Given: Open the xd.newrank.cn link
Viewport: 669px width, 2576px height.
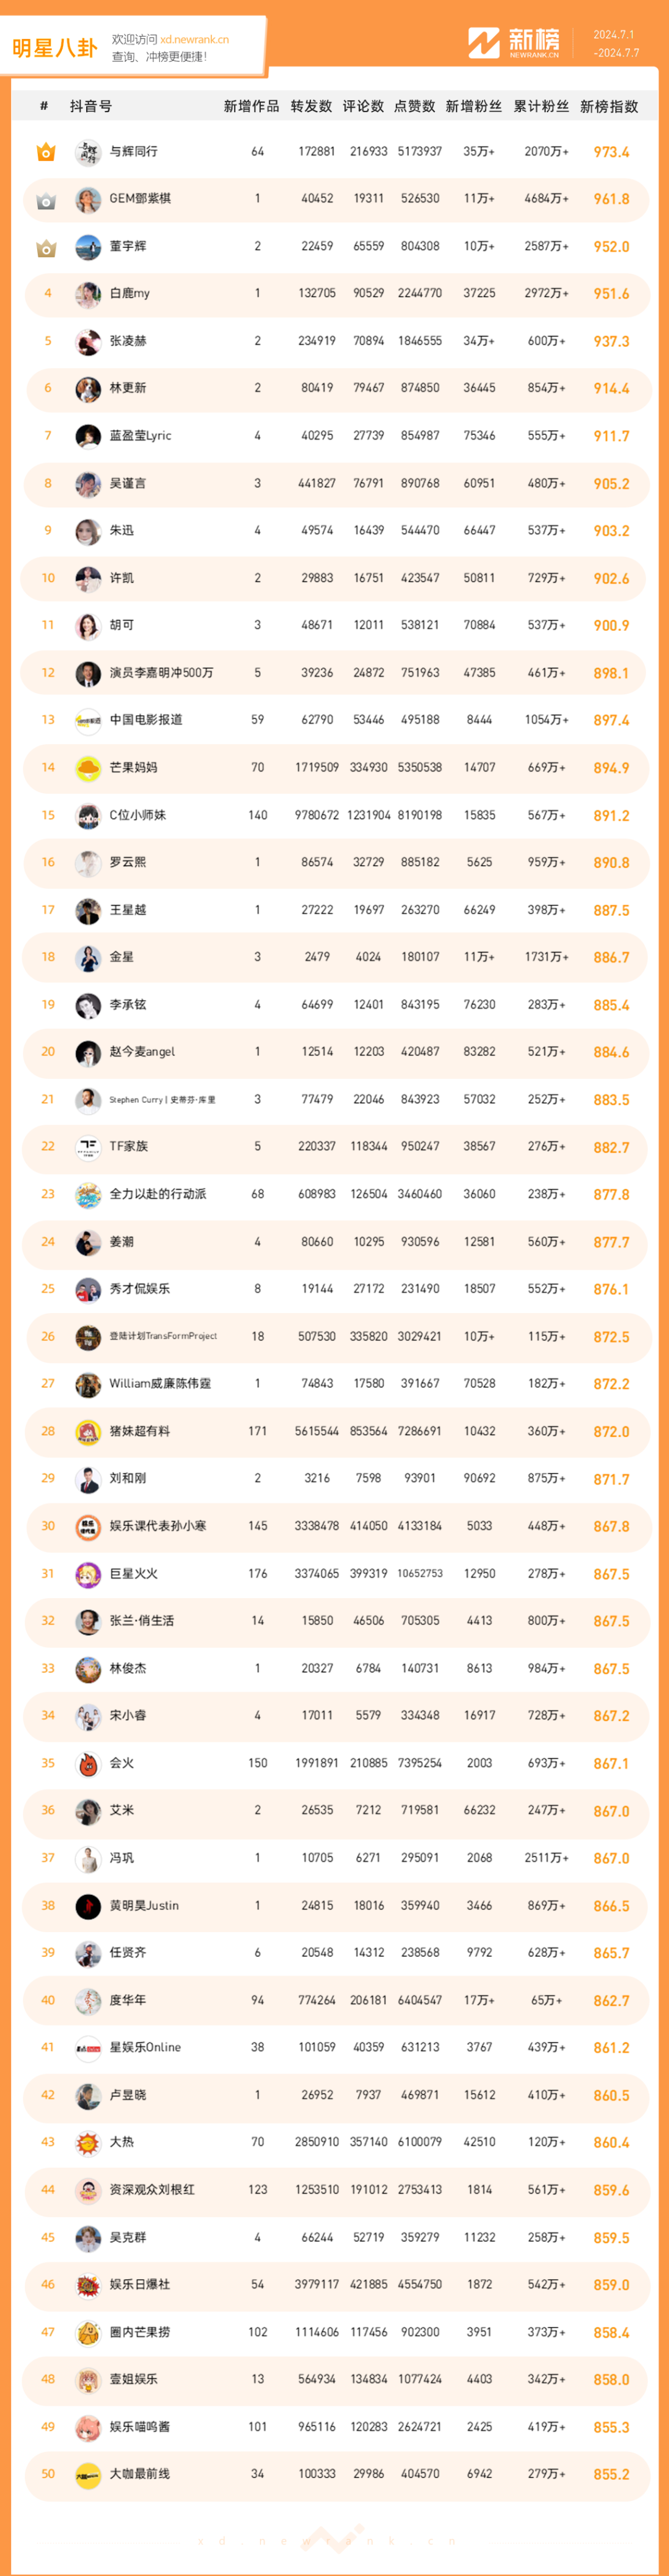Looking at the screenshot, I should 194,39.
